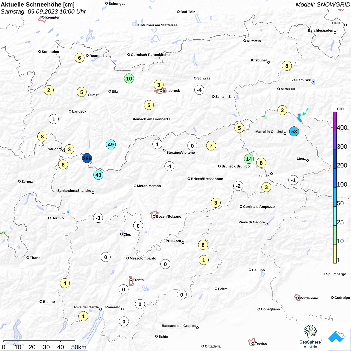Click the Meran/Merano label
Viewport: 351px width, 351px height.
pyautogui.click(x=149, y=186)
